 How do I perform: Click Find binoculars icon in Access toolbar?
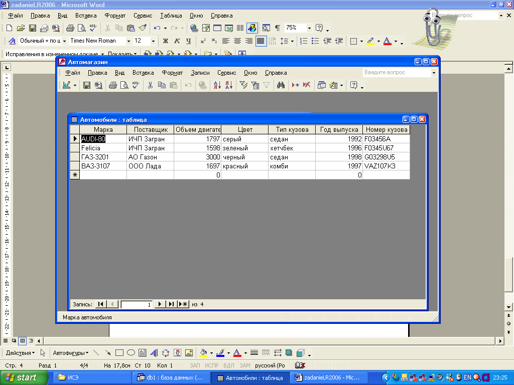pyautogui.click(x=281, y=85)
